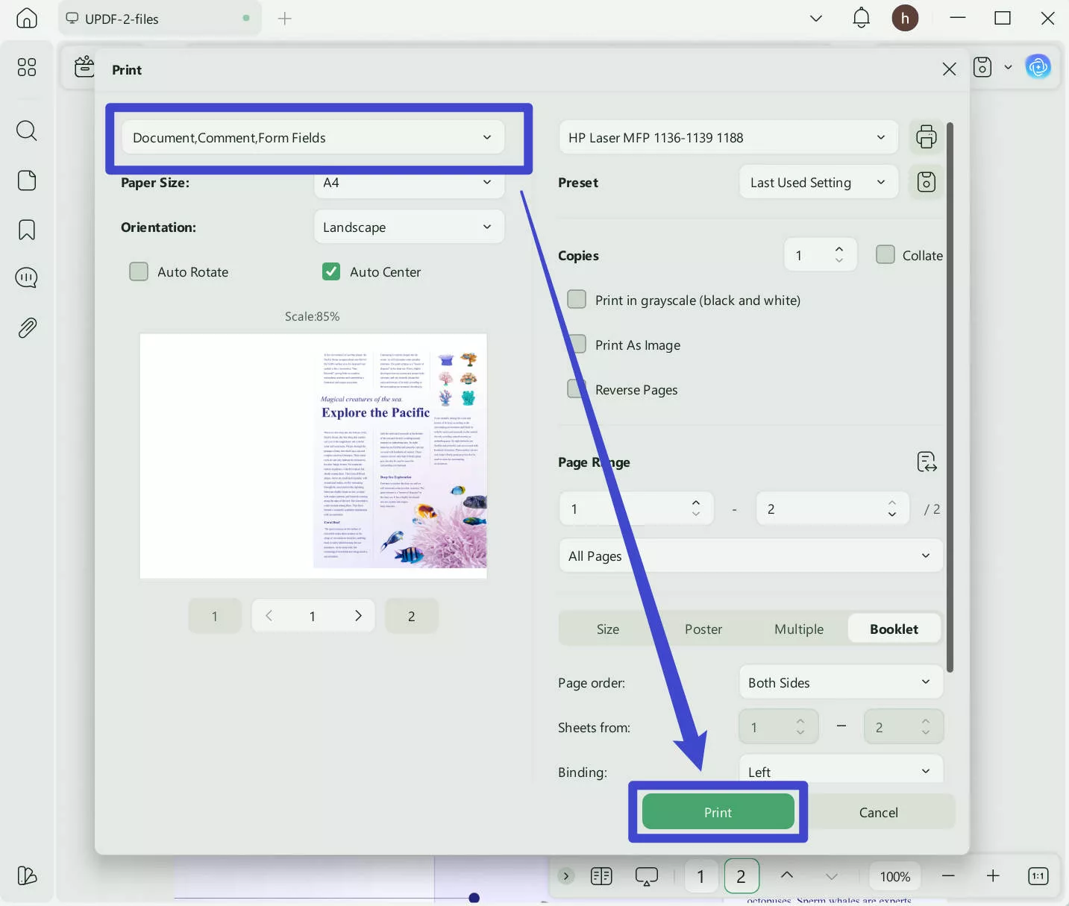Open the Paper Size A4 dropdown
Image resolution: width=1069 pixels, height=906 pixels.
pos(409,183)
